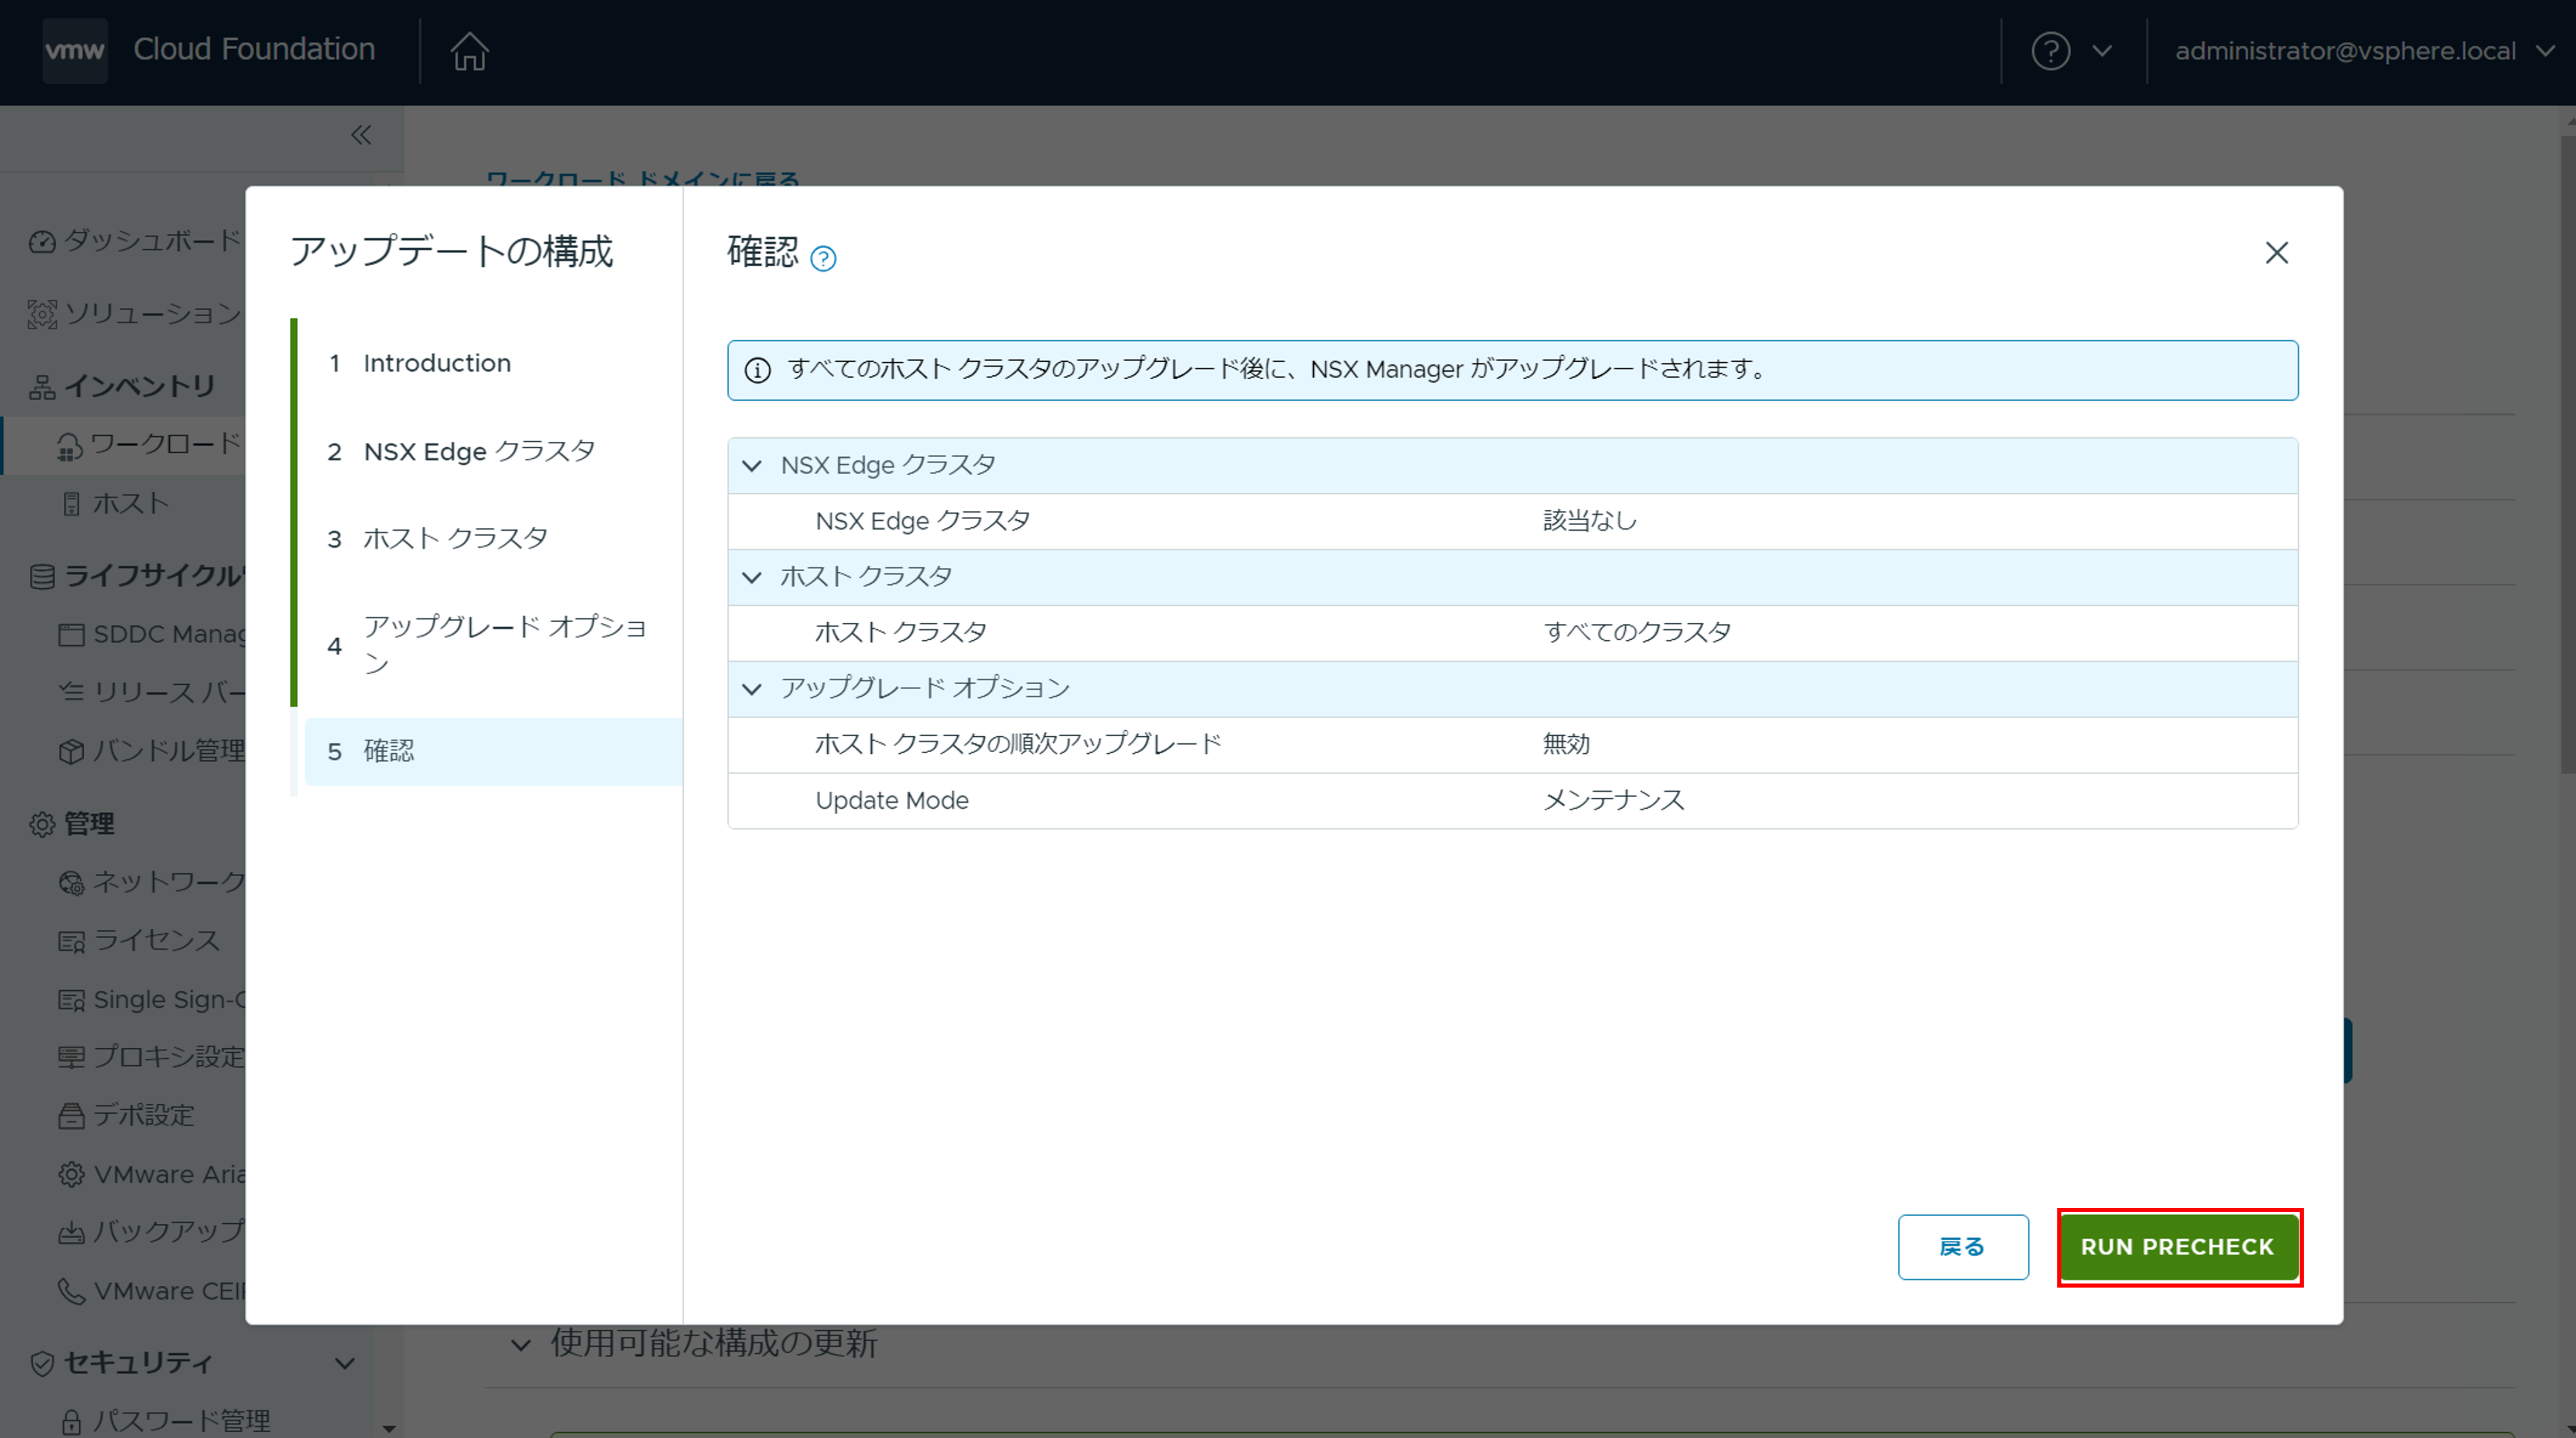Expand help menu chevron in header

[x=2102, y=51]
